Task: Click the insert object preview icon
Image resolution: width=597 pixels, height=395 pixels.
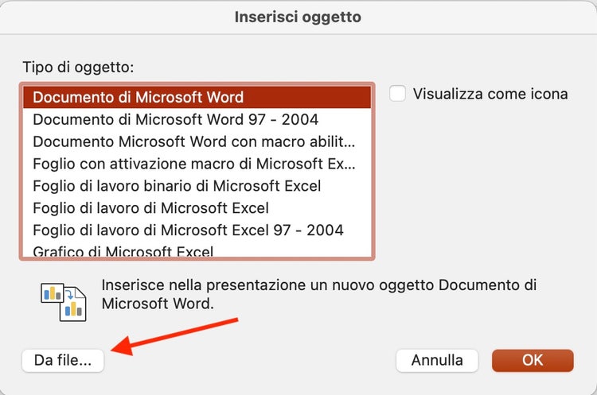Action: 63,301
